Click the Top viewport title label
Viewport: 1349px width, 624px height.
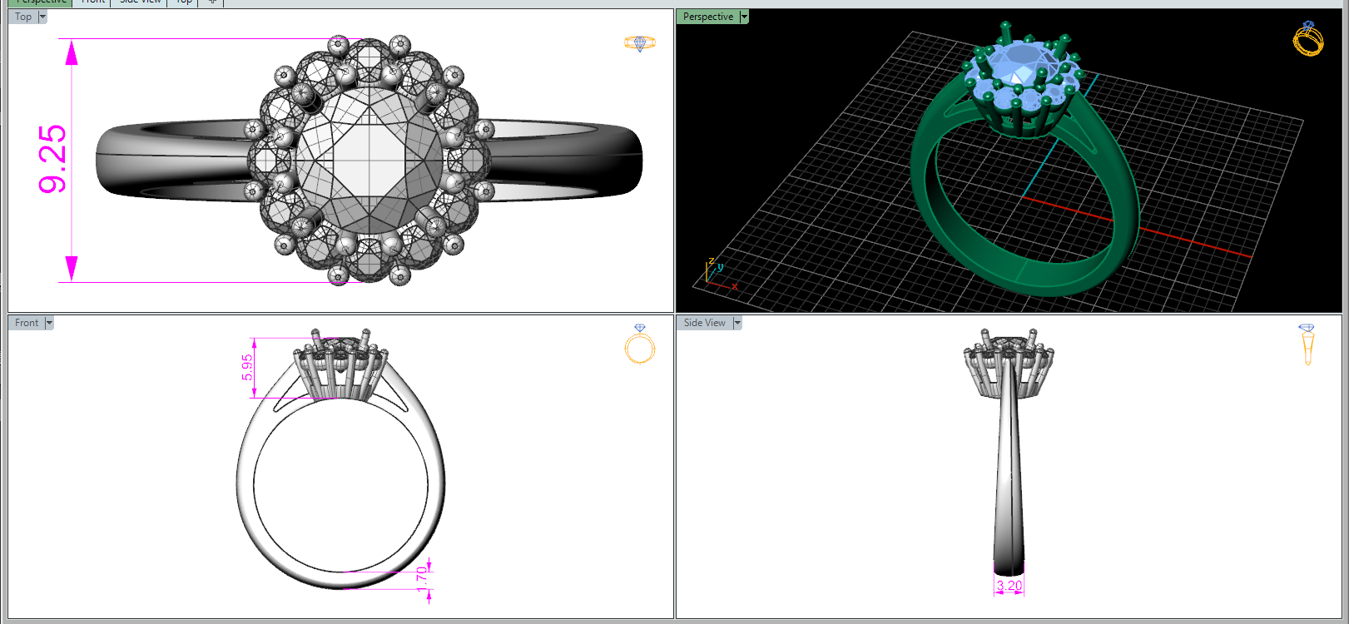tap(23, 17)
